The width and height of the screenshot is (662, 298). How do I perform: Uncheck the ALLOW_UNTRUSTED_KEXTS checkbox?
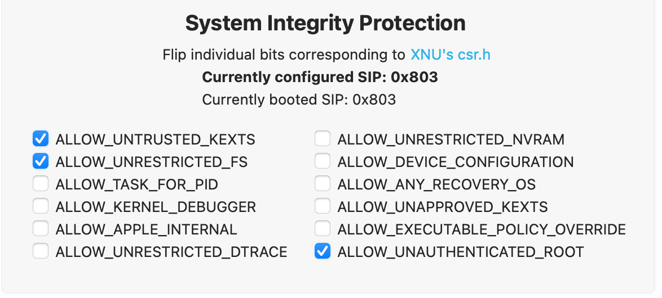(x=40, y=138)
